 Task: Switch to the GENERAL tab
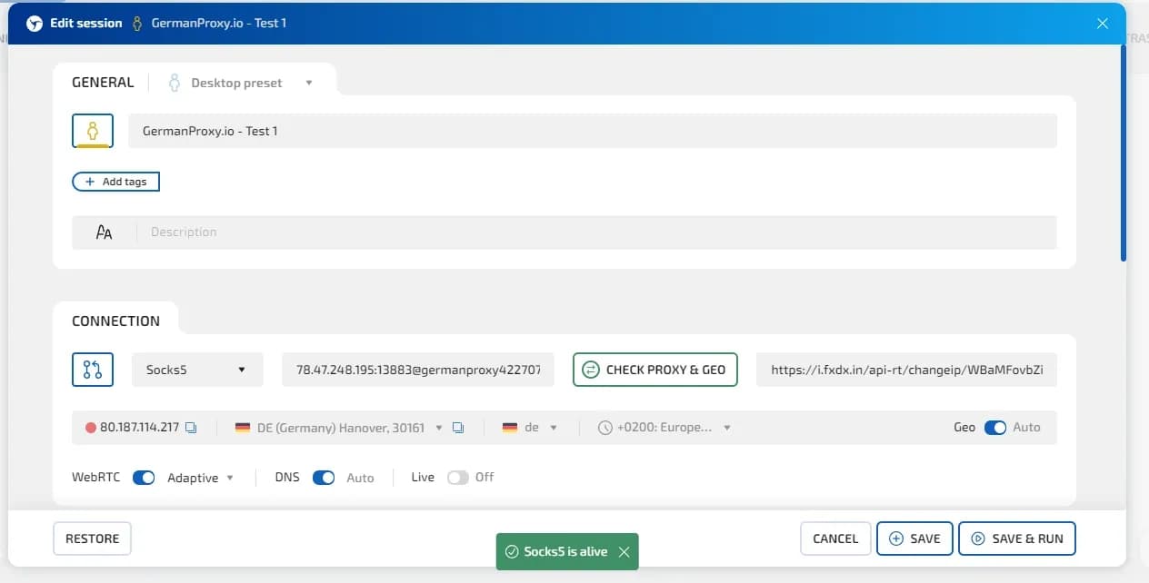[x=102, y=82]
